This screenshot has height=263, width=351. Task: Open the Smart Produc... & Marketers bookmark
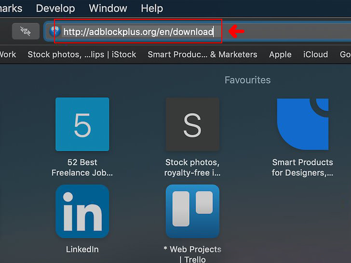coord(202,54)
